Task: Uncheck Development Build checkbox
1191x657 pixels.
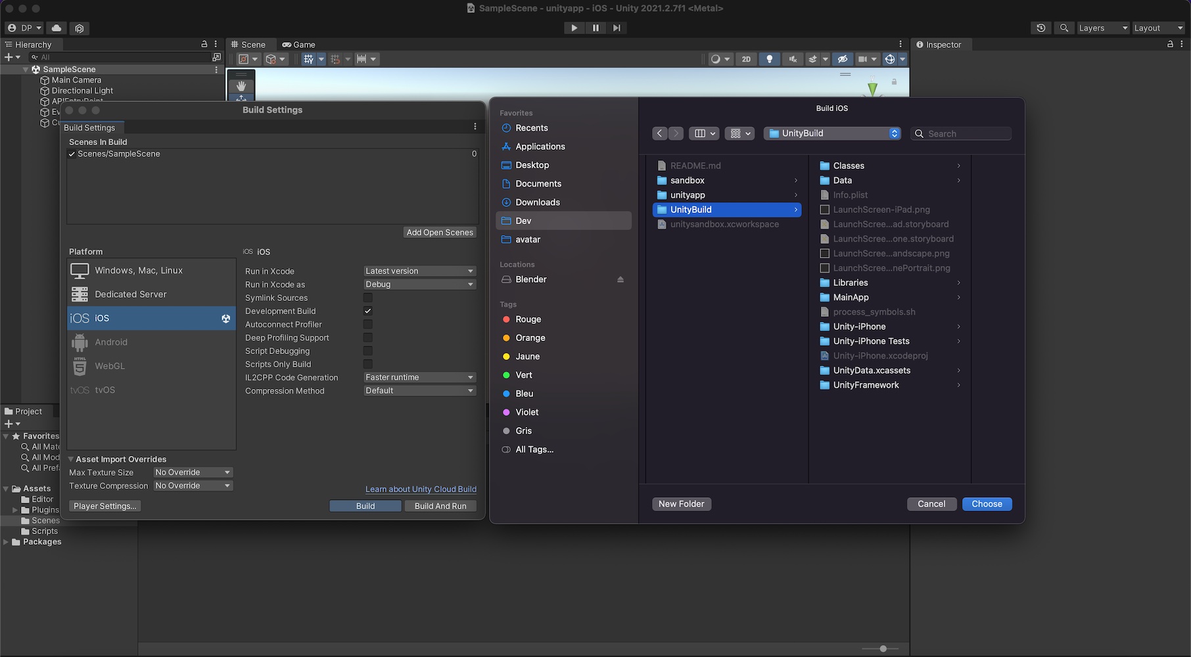Action: click(368, 311)
